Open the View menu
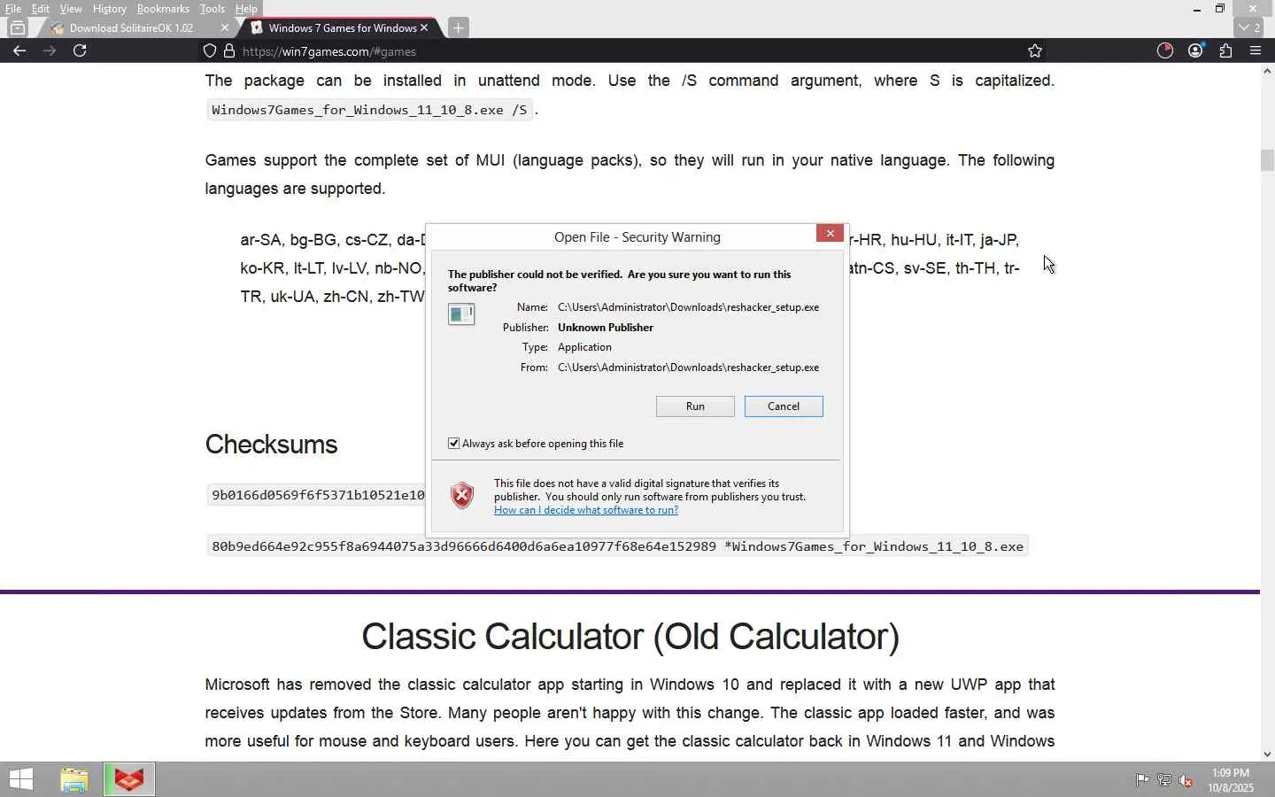This screenshot has width=1275, height=797. point(71,9)
